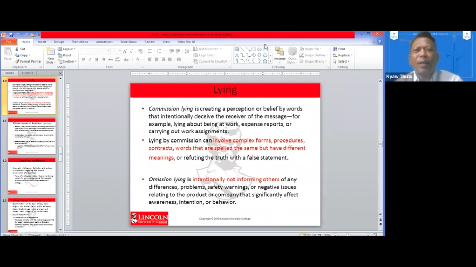Open the Change Case dropdown
This screenshot has width=476, height=267.
pyautogui.click(x=126, y=59)
